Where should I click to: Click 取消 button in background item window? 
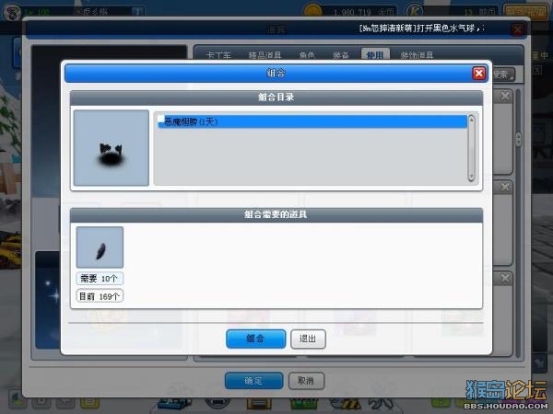coord(306,381)
